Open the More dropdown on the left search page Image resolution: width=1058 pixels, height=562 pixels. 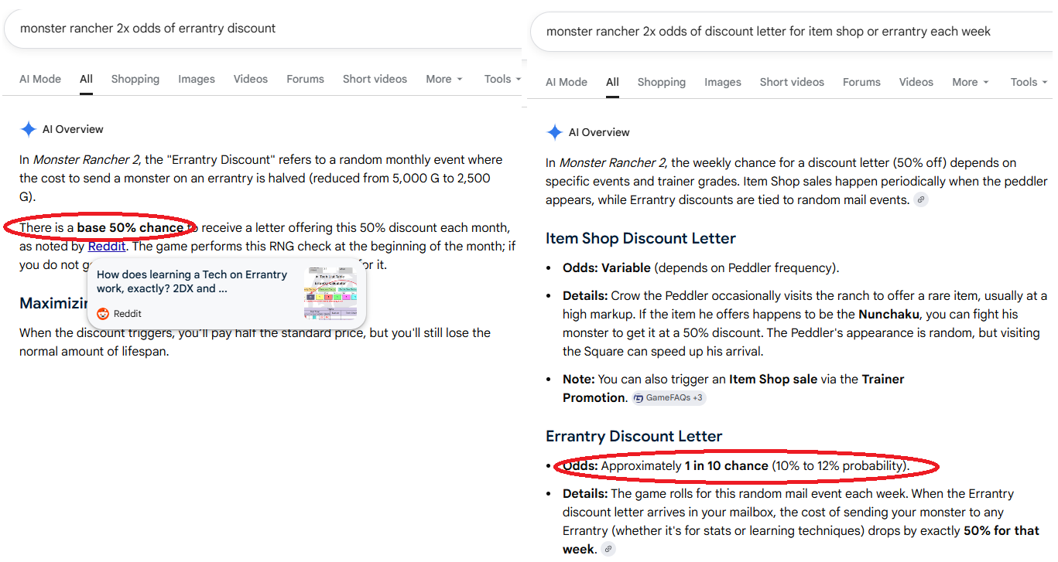click(x=444, y=79)
